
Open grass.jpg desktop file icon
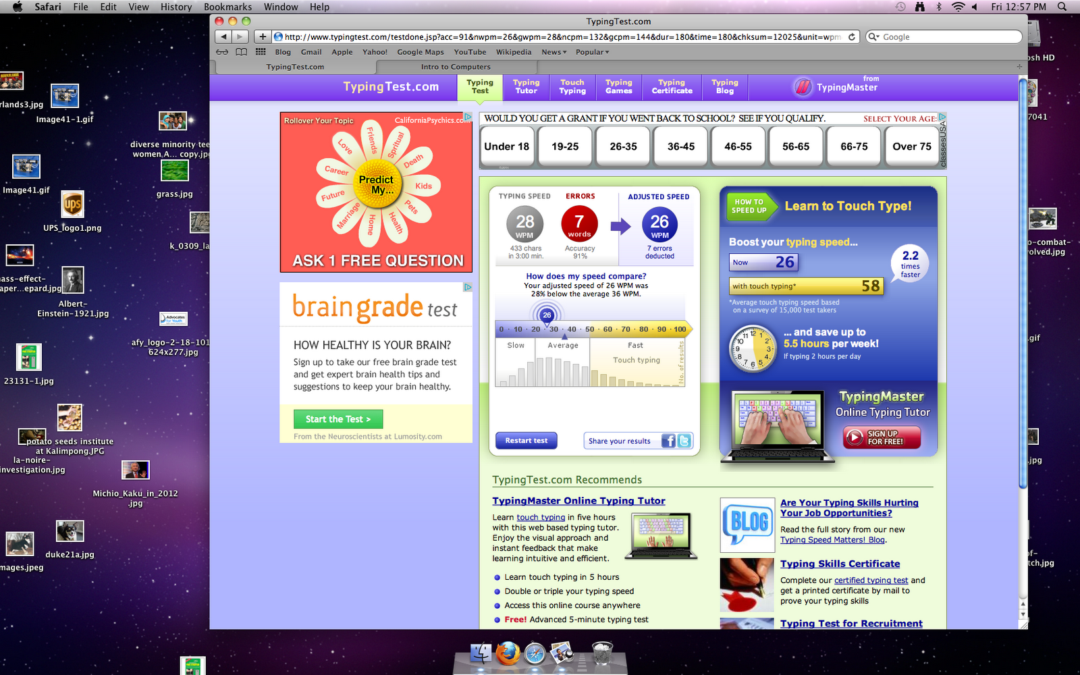(x=174, y=171)
